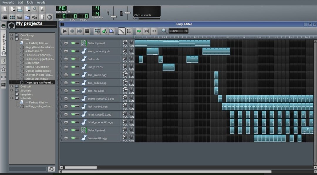Toggle the return-to-start after stop button
Image resolution: width=317 pixels, height=175 pixels.
click(154, 31)
